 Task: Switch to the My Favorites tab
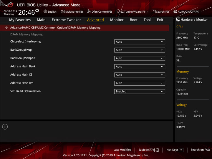click(x=20, y=20)
